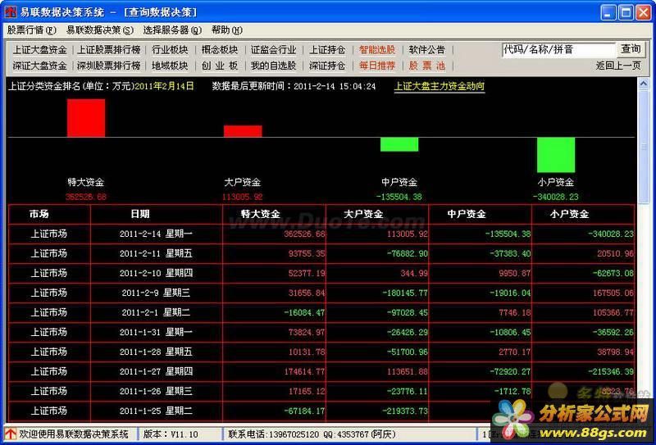Open the 易联数据决策 menu

(100, 30)
